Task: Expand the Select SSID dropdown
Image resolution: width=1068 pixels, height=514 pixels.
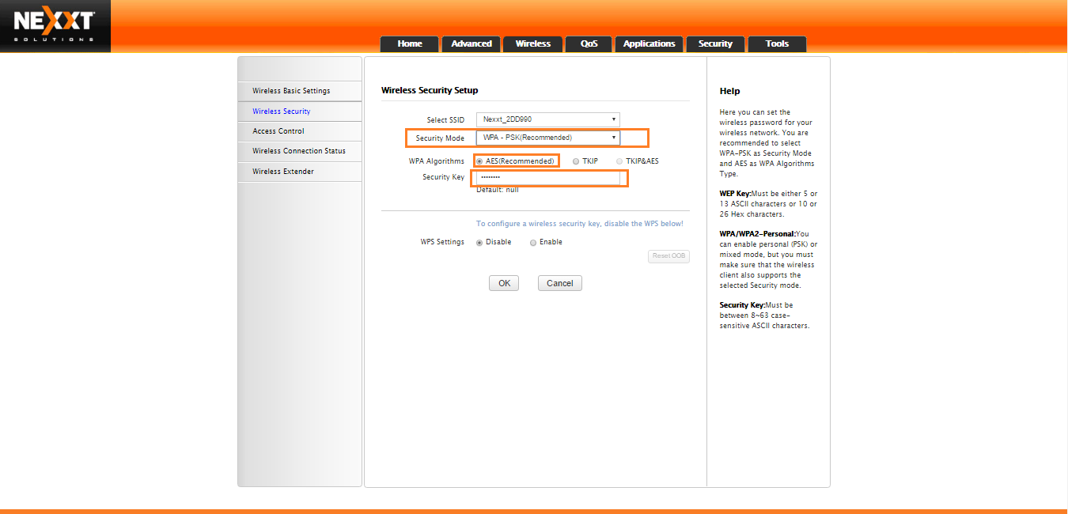Action: 547,119
